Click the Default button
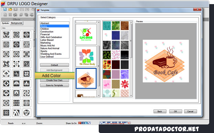The height and width of the screenshot is (133, 214). [54, 65]
